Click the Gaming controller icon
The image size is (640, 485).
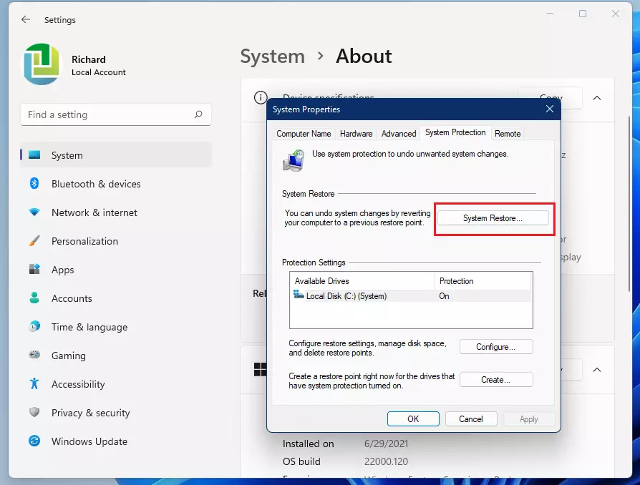coord(34,355)
